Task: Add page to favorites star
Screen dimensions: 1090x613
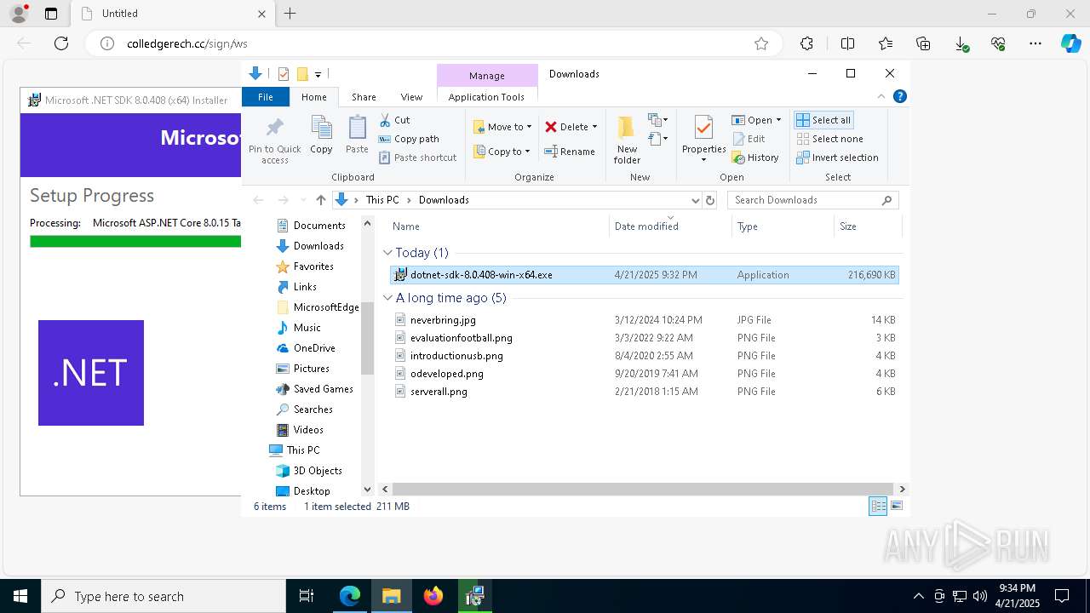Action: coord(761,43)
